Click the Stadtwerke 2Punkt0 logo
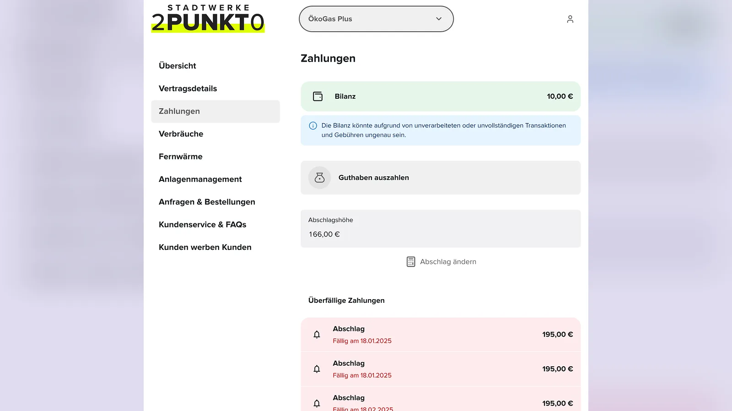732x411 pixels. pyautogui.click(x=208, y=19)
